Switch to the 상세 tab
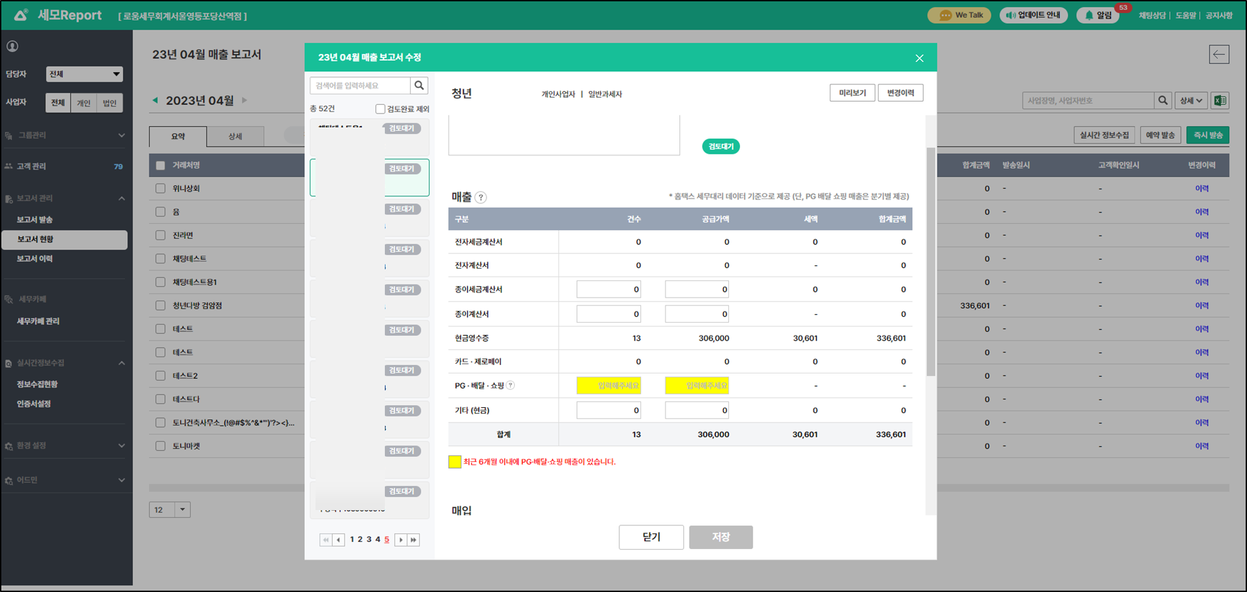The width and height of the screenshot is (1247, 592). (x=235, y=137)
